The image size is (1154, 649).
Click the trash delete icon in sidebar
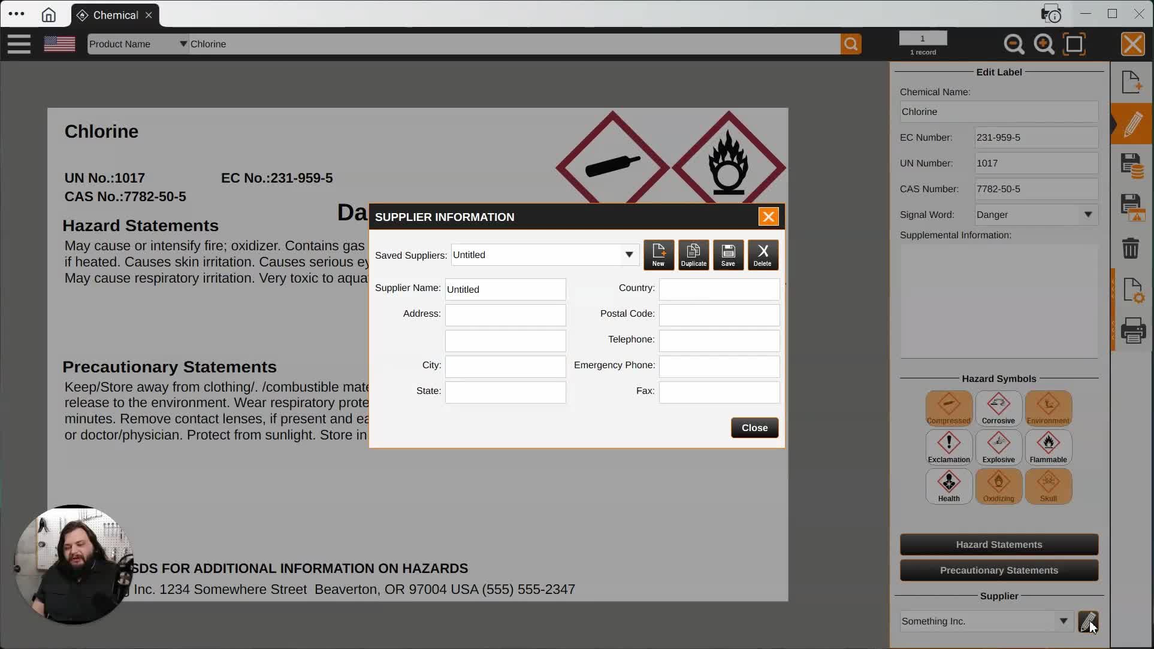pos(1131,248)
